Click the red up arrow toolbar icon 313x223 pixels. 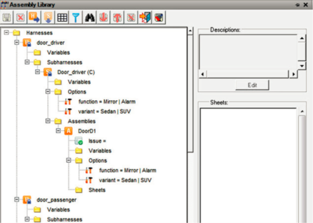point(117,17)
